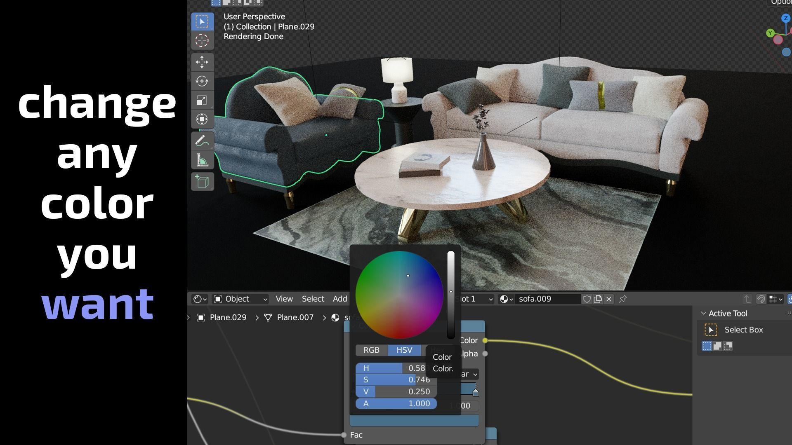Click the User Perspective viewport label
The width and height of the screenshot is (792, 445).
click(x=254, y=17)
